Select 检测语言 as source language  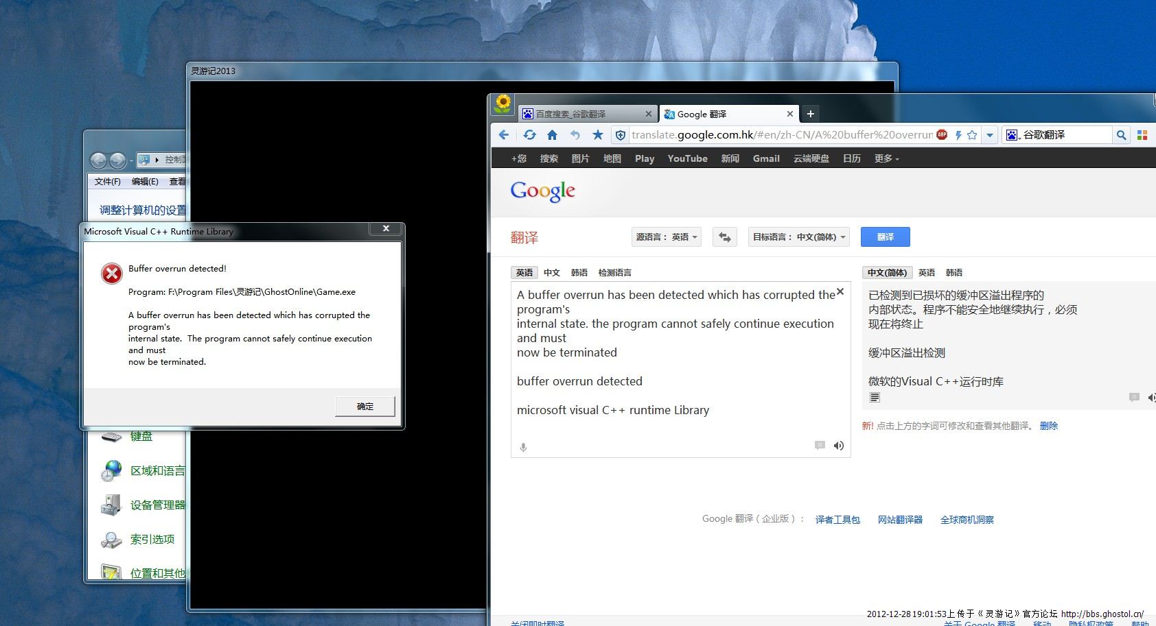[x=614, y=273]
